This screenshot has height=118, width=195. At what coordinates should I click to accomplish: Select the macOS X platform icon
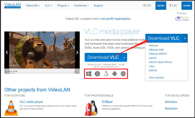(97, 74)
